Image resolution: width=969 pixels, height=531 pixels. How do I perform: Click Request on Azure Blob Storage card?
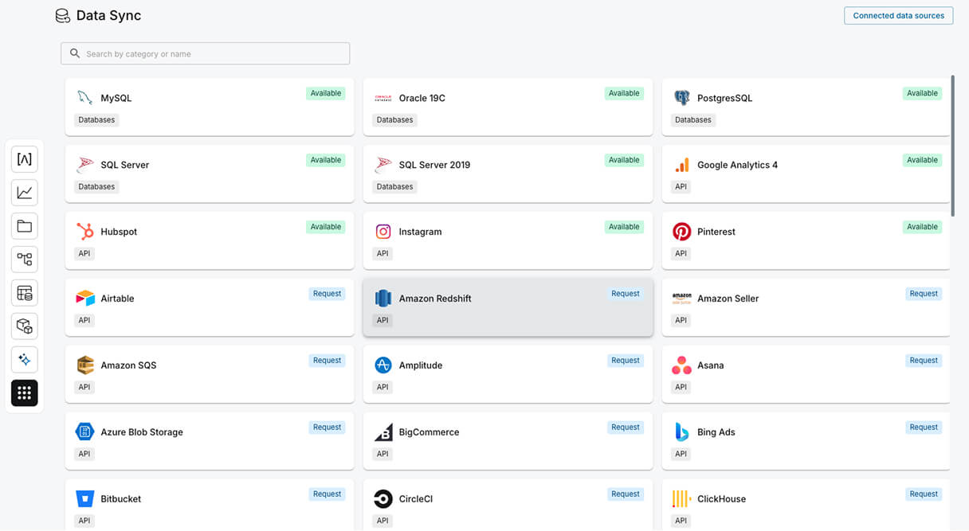[x=327, y=428]
